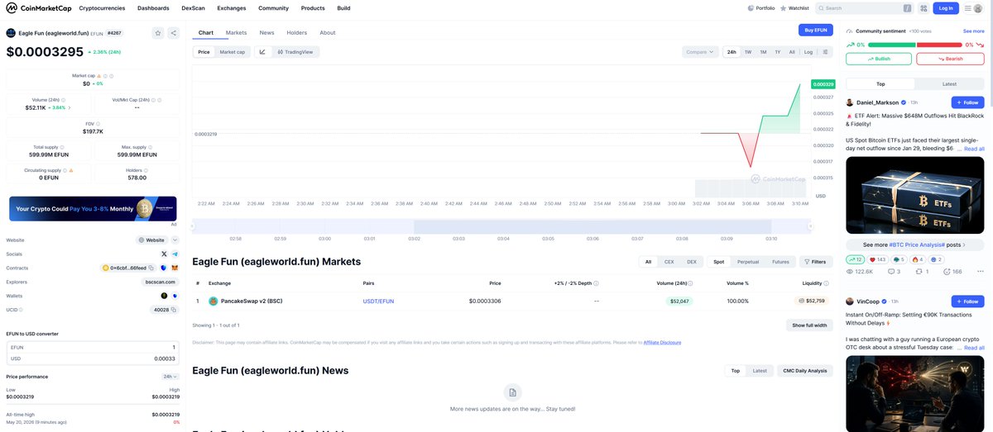Repost the Daniel_Markson post
993x432 pixels.
[923, 271]
